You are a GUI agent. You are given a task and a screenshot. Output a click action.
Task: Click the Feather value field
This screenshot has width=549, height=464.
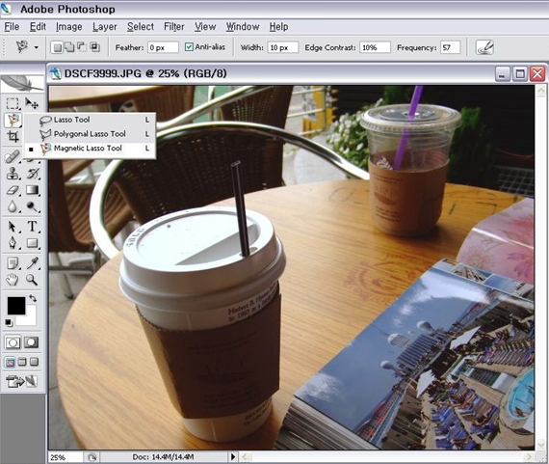(163, 47)
